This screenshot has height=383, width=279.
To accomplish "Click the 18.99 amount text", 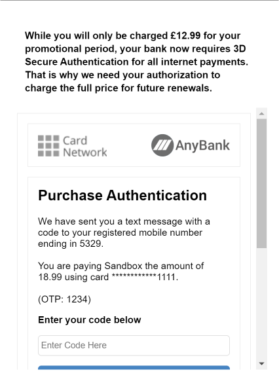I will click(50, 277).
